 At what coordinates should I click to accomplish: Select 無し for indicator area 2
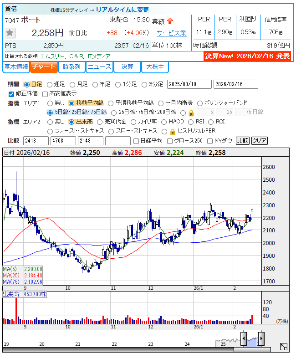click(x=50, y=122)
